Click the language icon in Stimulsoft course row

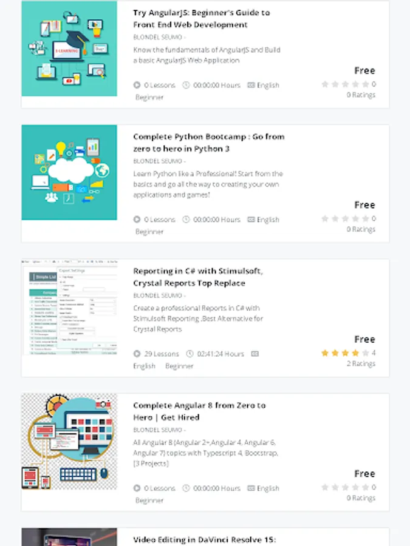pos(255,354)
